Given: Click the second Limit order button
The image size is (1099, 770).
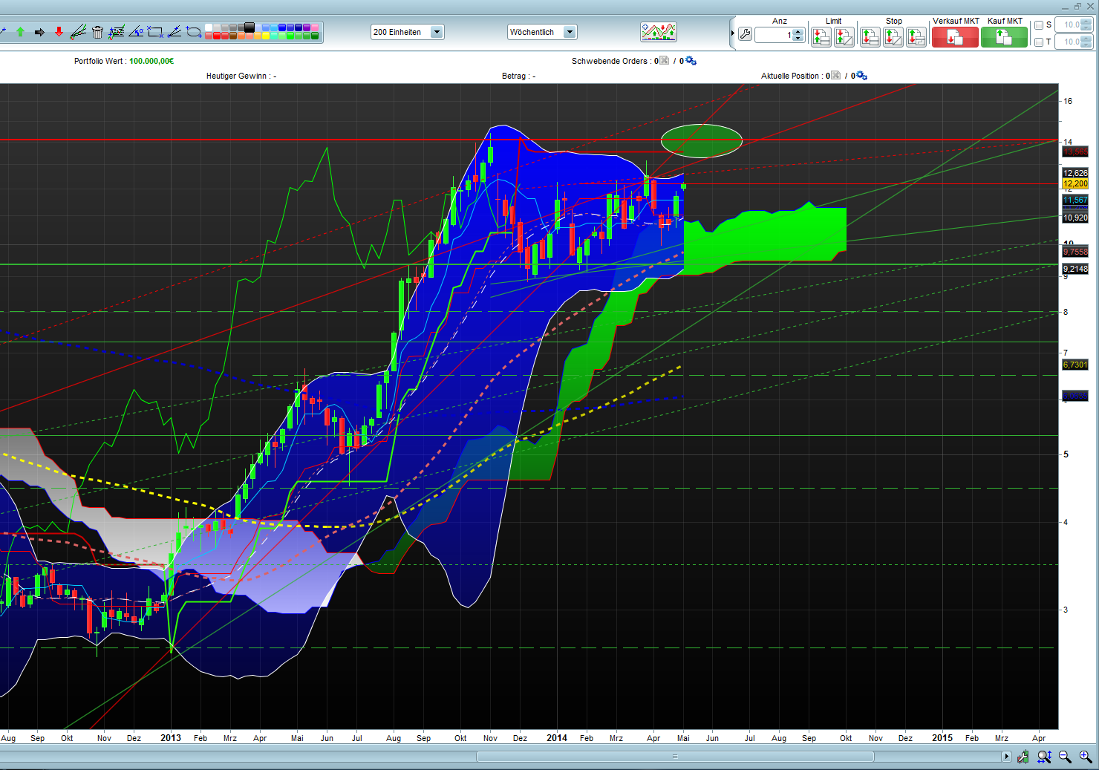Looking at the screenshot, I should tap(844, 36).
